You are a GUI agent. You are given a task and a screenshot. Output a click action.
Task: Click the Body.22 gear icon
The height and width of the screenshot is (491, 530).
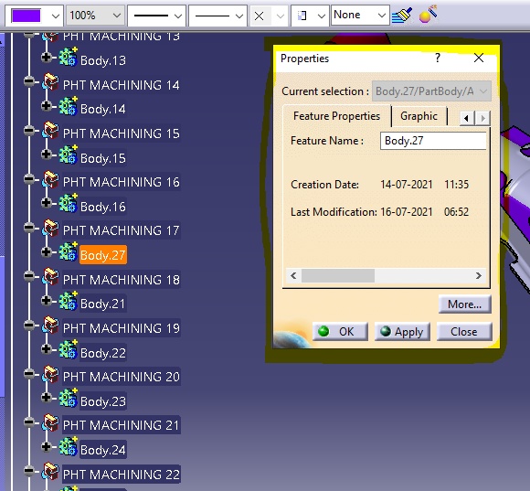point(69,349)
